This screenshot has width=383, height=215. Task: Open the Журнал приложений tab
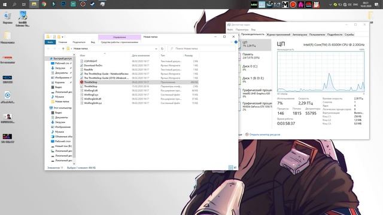click(x=278, y=35)
